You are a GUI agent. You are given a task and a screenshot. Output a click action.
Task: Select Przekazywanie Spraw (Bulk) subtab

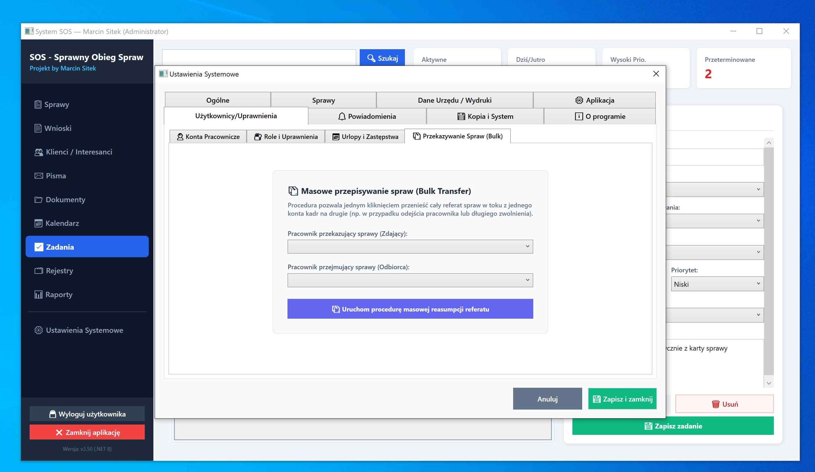point(458,136)
